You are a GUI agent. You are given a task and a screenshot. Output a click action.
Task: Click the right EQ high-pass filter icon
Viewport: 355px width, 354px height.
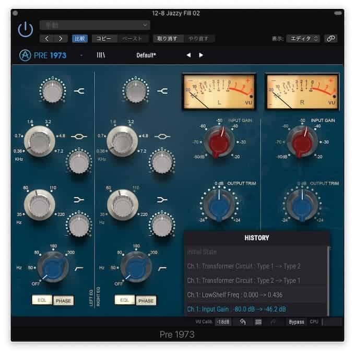[x=162, y=268]
